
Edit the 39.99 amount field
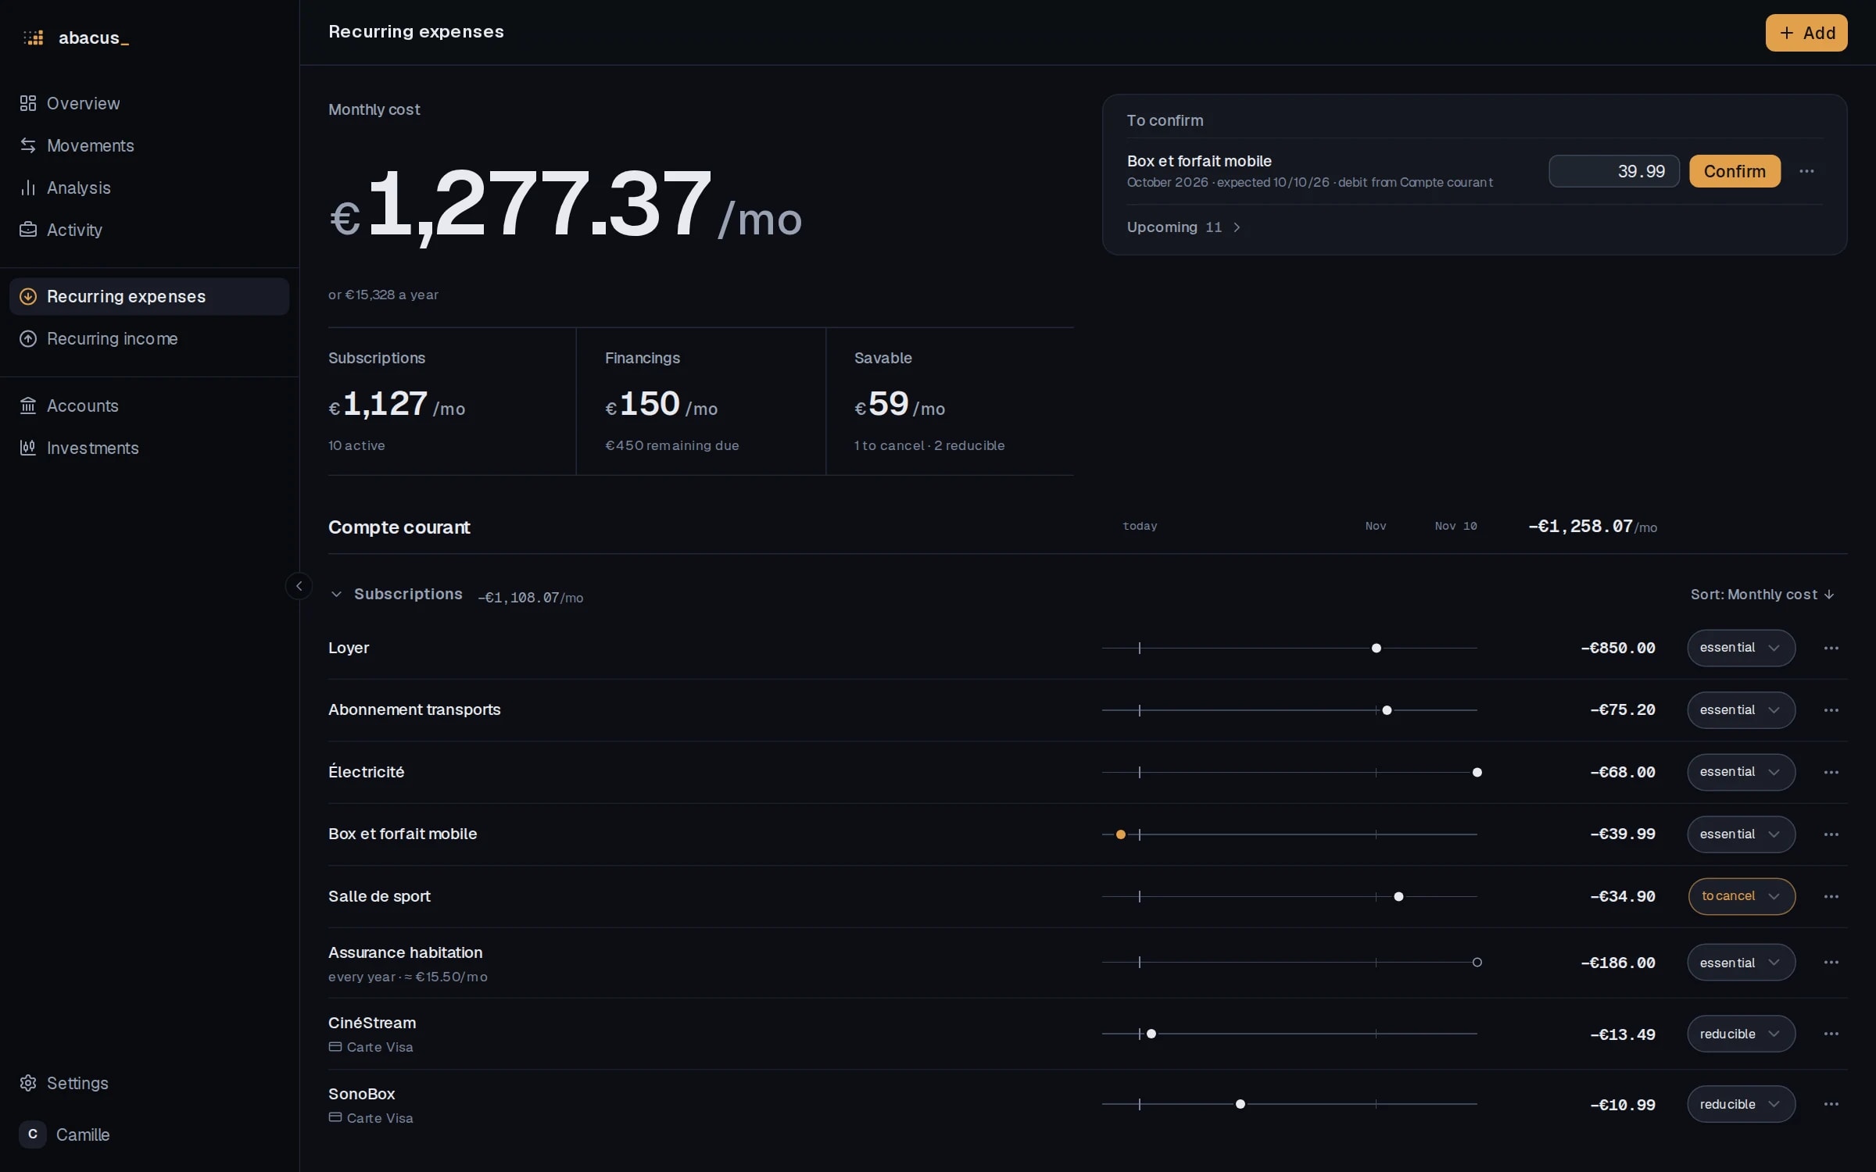1614,171
